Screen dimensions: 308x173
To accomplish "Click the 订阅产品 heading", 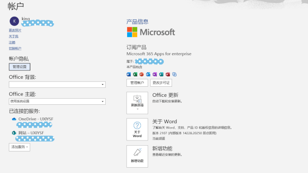I will [136, 48].
